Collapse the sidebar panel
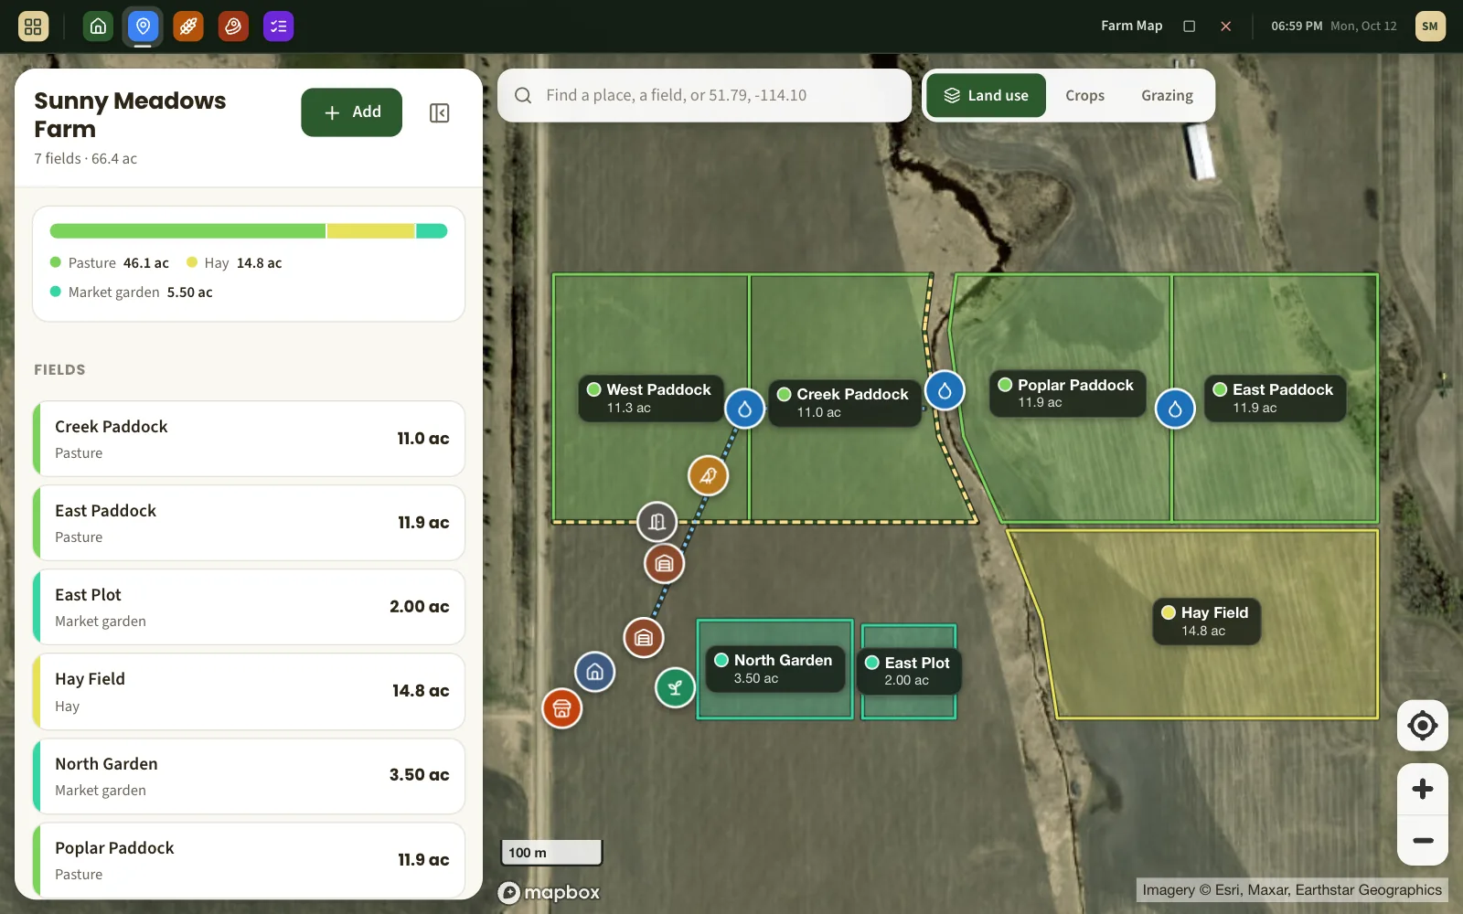Image resolution: width=1463 pixels, height=914 pixels. pos(439,112)
